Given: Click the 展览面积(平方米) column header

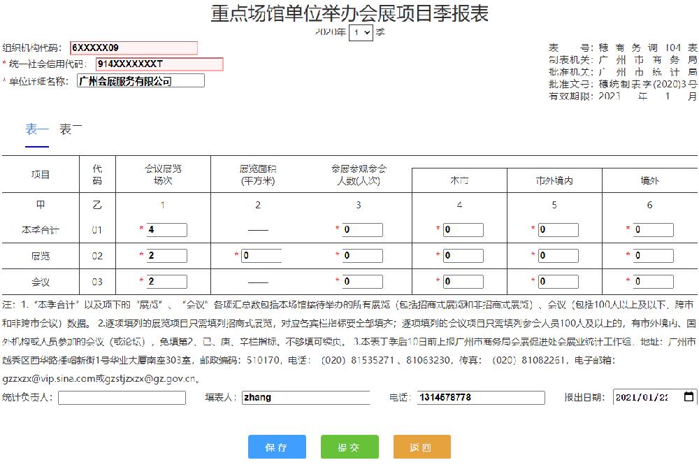Looking at the screenshot, I should tap(258, 174).
